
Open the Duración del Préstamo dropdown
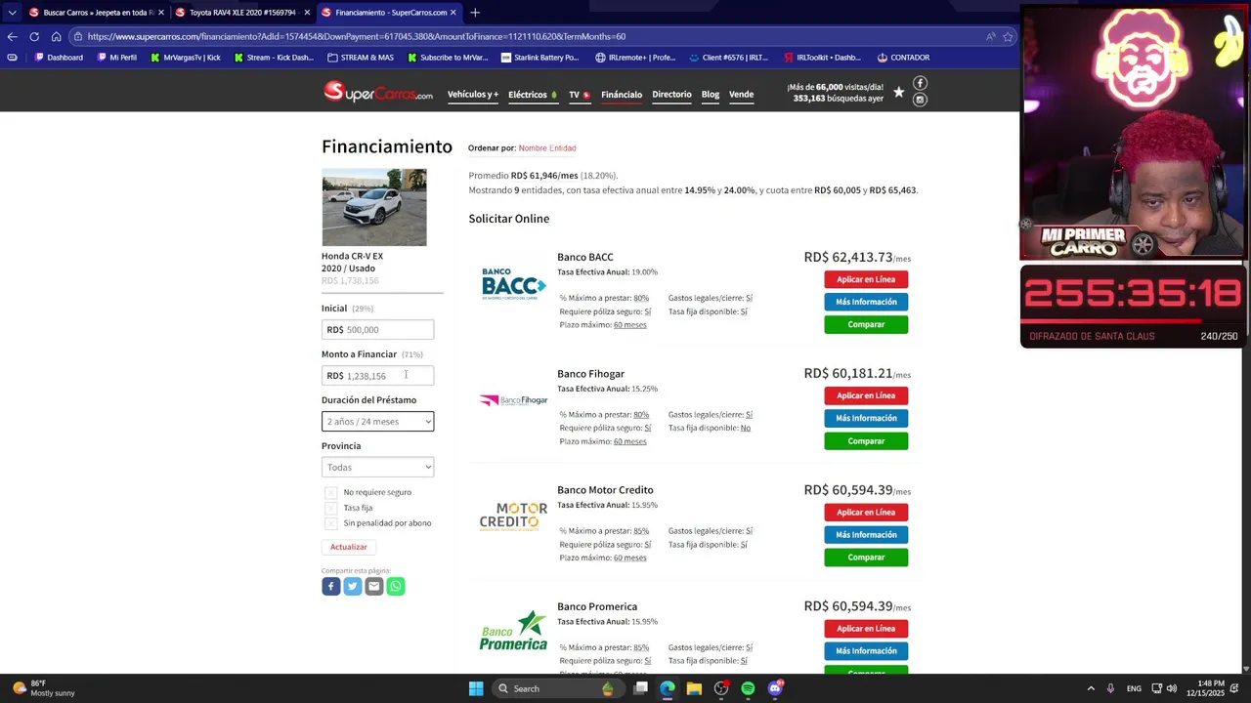coord(377,422)
